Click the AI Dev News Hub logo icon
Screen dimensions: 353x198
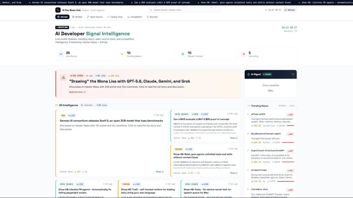[x=58, y=10]
